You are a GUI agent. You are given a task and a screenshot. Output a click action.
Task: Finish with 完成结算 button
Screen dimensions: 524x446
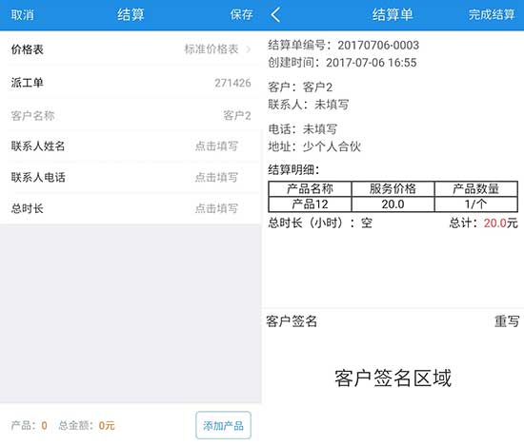pyautogui.click(x=491, y=14)
